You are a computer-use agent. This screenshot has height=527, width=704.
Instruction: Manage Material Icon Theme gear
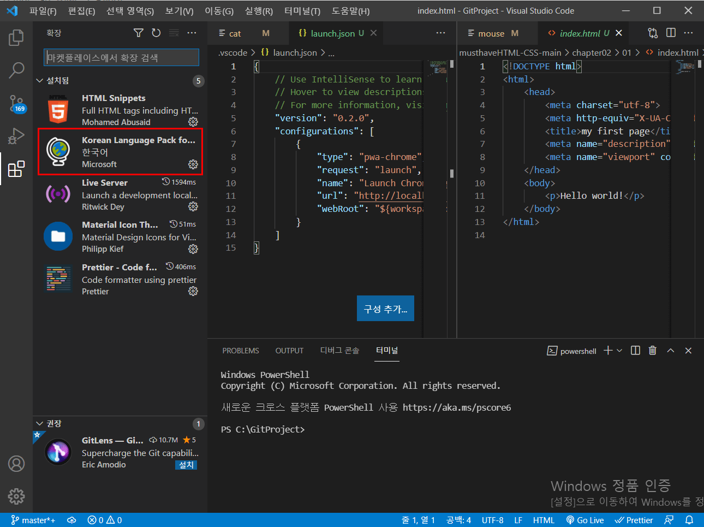tap(193, 249)
